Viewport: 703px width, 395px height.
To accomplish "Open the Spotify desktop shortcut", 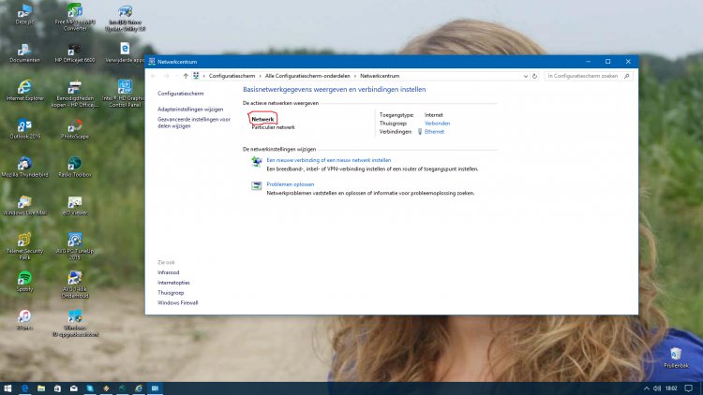I will coord(25,279).
